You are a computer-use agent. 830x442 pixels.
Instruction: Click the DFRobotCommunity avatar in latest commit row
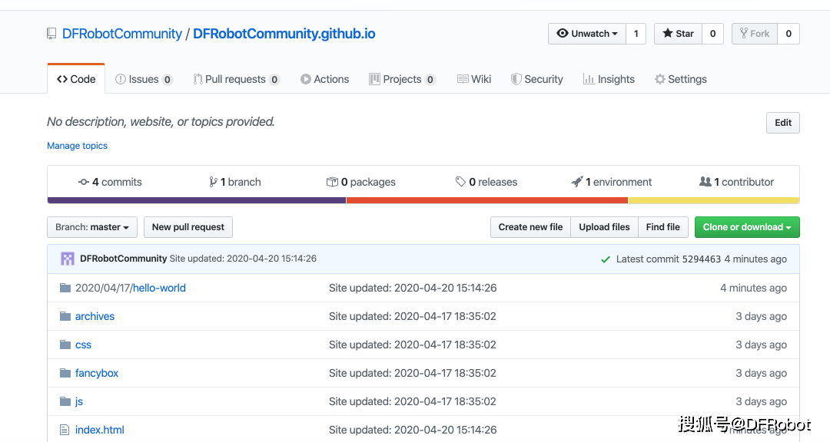tap(67, 259)
